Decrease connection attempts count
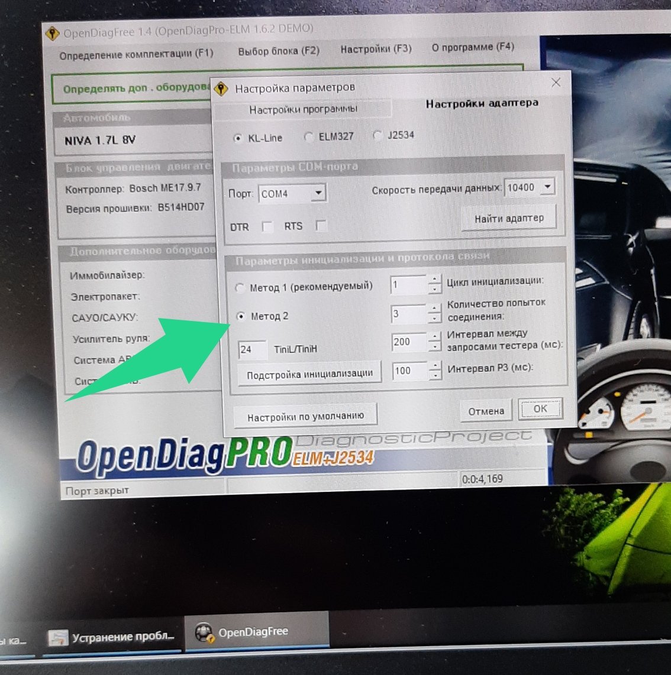Image resolution: width=671 pixels, height=675 pixels. [435, 318]
